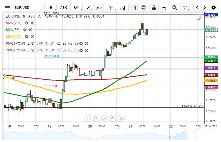Click the R2: 1.18839 line label
Screen dimensions: 221x142
51,13
